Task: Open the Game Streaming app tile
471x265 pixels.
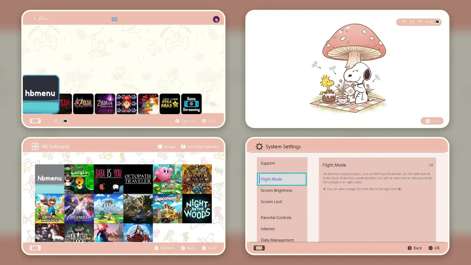Action: tap(191, 104)
